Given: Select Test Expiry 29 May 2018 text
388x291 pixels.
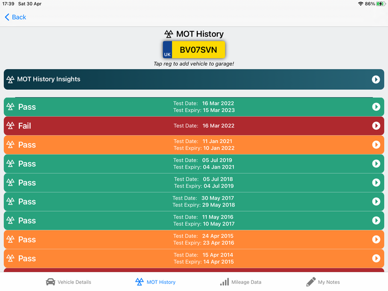Looking at the screenshot, I should pyautogui.click(x=203, y=205).
